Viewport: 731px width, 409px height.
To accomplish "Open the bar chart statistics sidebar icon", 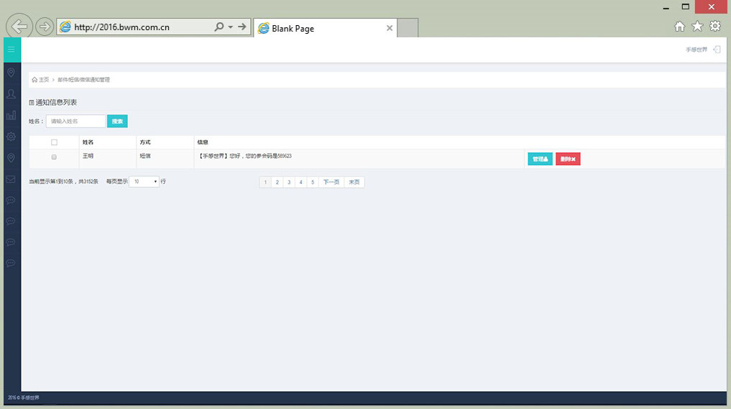I will point(12,116).
